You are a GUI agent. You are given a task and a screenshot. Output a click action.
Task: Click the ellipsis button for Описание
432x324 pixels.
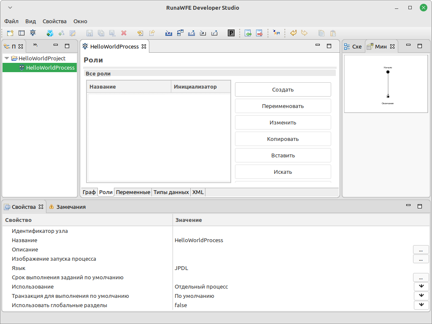point(421,250)
